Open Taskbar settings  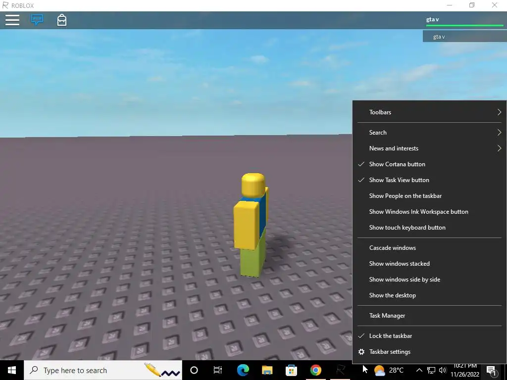[x=429, y=352]
